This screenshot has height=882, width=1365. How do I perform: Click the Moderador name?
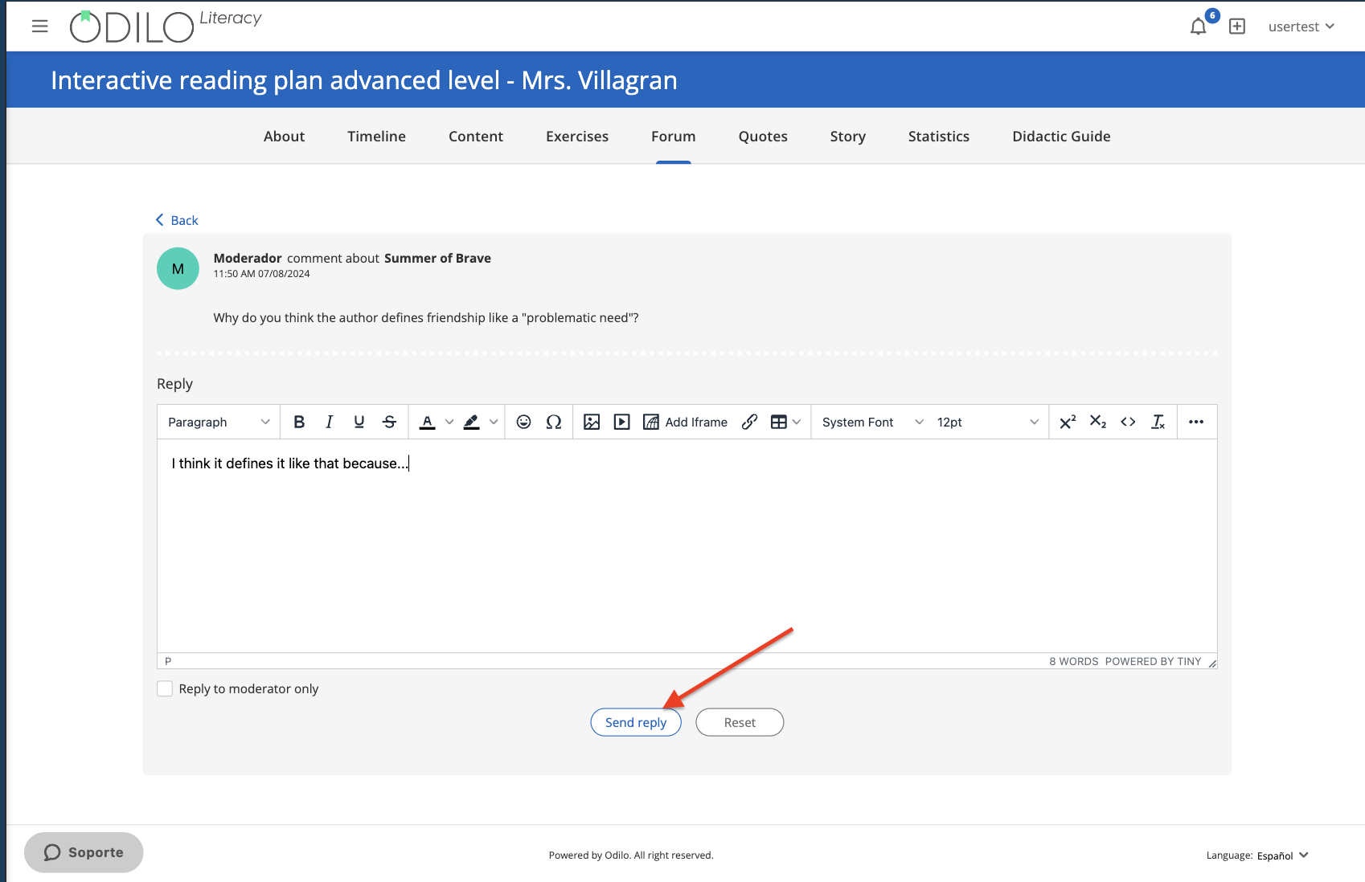[x=248, y=258]
